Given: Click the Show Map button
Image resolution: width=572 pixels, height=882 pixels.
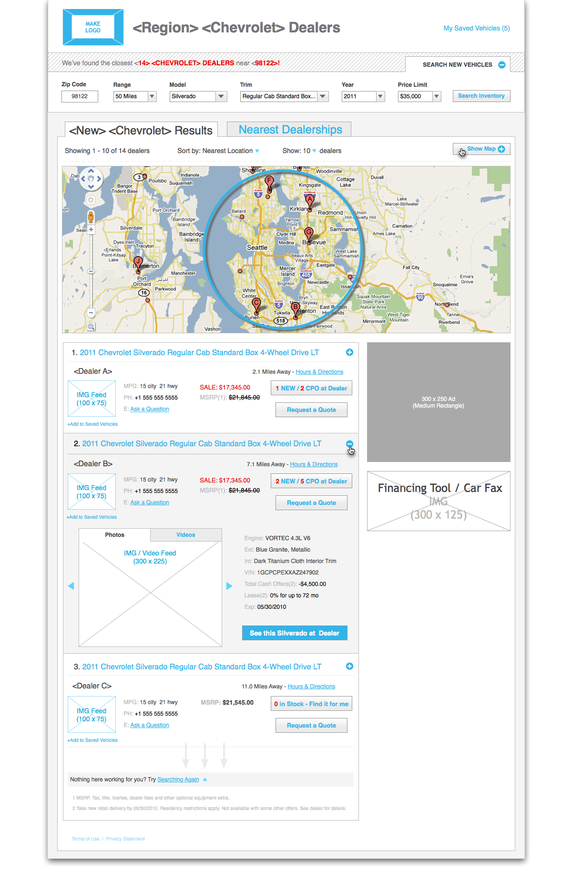Looking at the screenshot, I should tap(481, 149).
